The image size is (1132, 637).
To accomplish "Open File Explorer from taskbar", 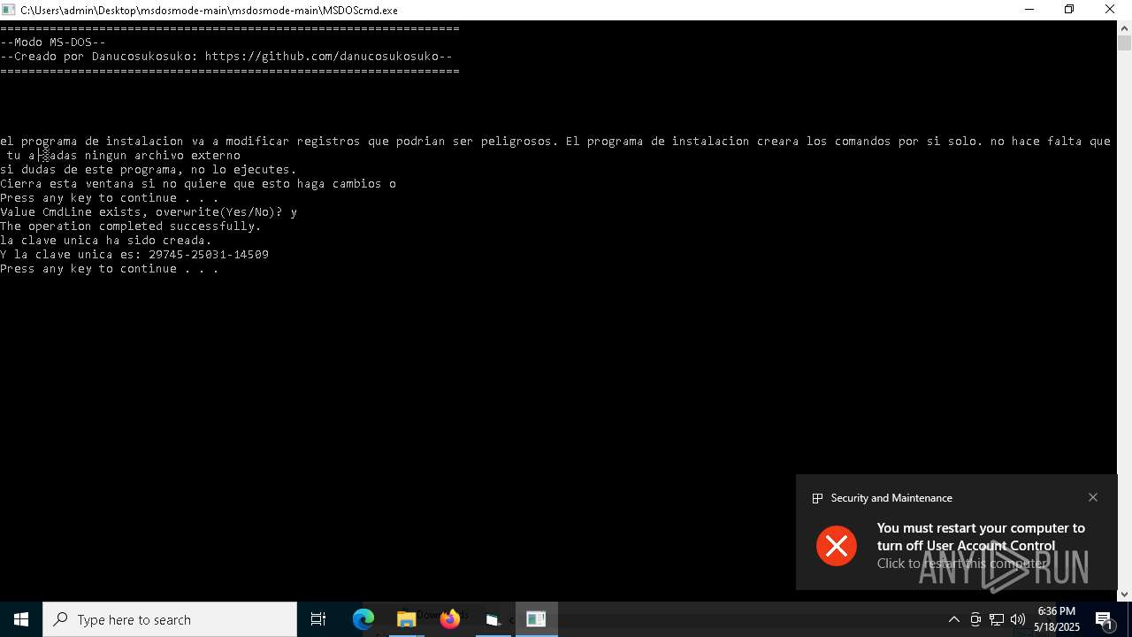I will [x=406, y=619].
